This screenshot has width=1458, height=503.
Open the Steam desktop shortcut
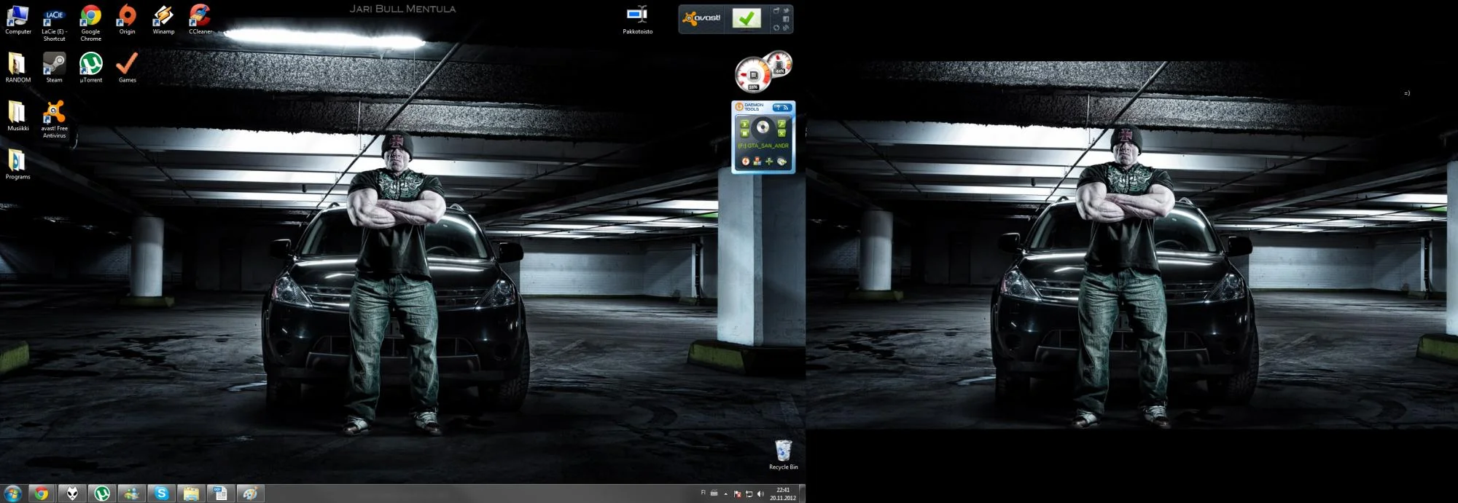[x=54, y=66]
